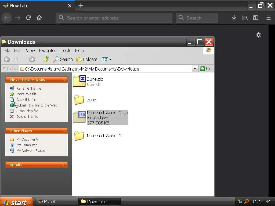Expand the Address bar dropdown
275x206 pixels.
[x=195, y=69]
